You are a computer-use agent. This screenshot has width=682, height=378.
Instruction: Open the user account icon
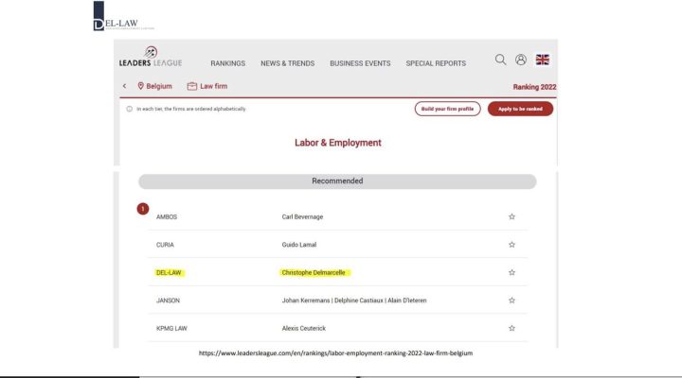click(521, 60)
